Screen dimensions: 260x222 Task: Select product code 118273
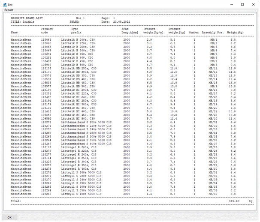(46, 169)
